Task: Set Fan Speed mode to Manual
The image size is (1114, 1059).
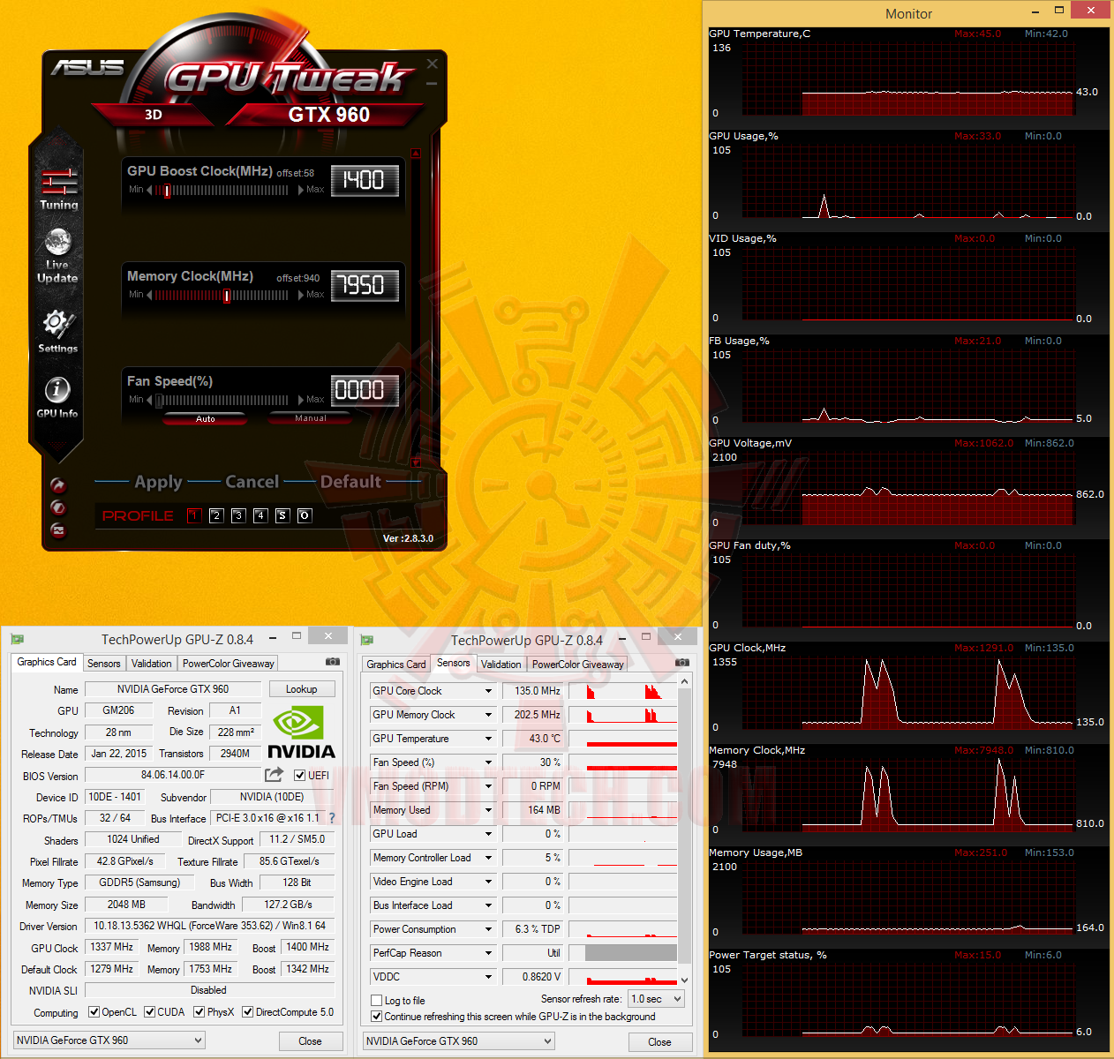Action: pyautogui.click(x=310, y=418)
